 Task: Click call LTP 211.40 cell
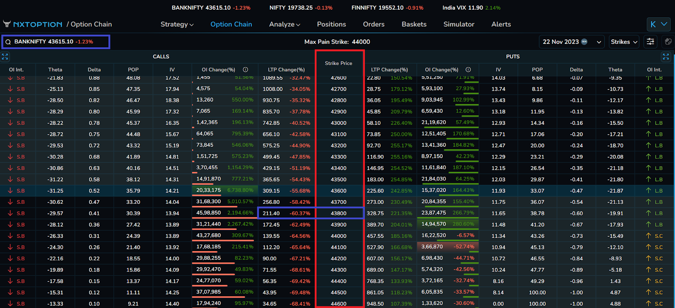coord(271,213)
